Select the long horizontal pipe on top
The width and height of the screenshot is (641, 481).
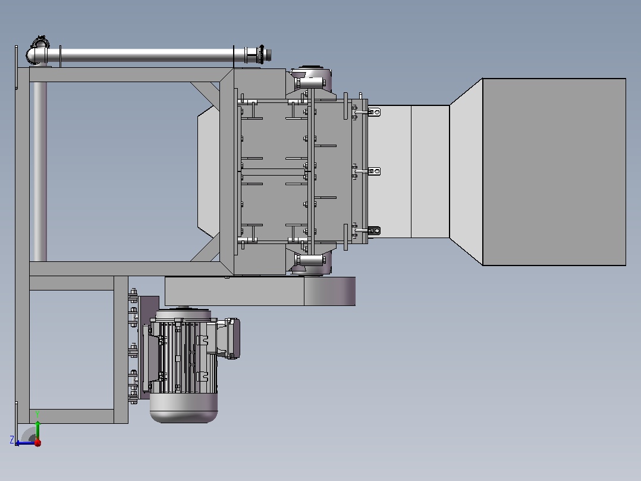[x=147, y=55]
